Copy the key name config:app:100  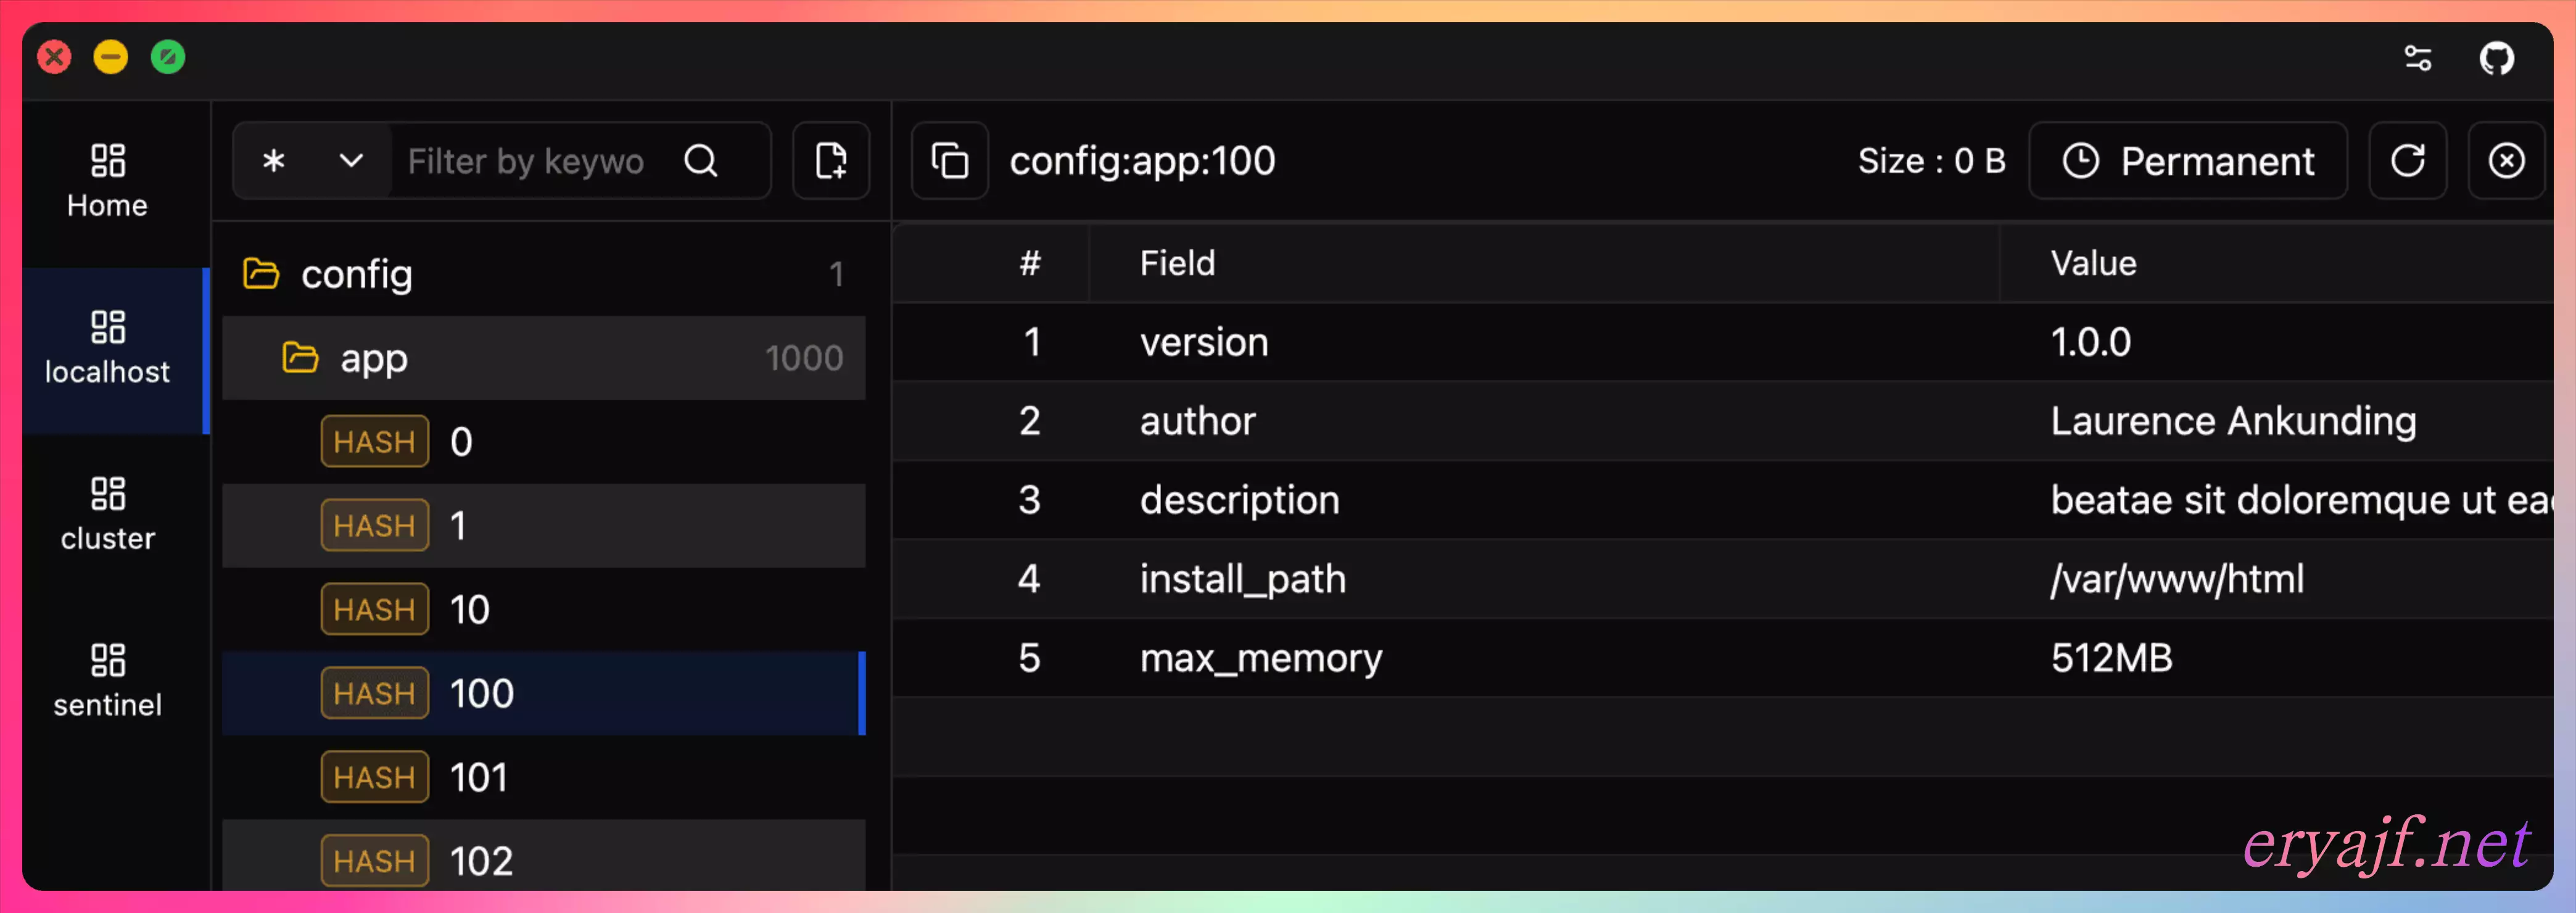point(949,161)
